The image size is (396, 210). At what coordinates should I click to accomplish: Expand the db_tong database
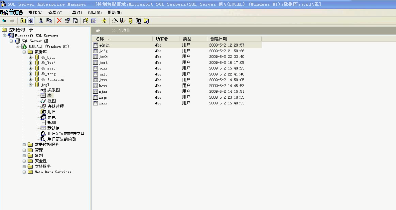[30, 74]
